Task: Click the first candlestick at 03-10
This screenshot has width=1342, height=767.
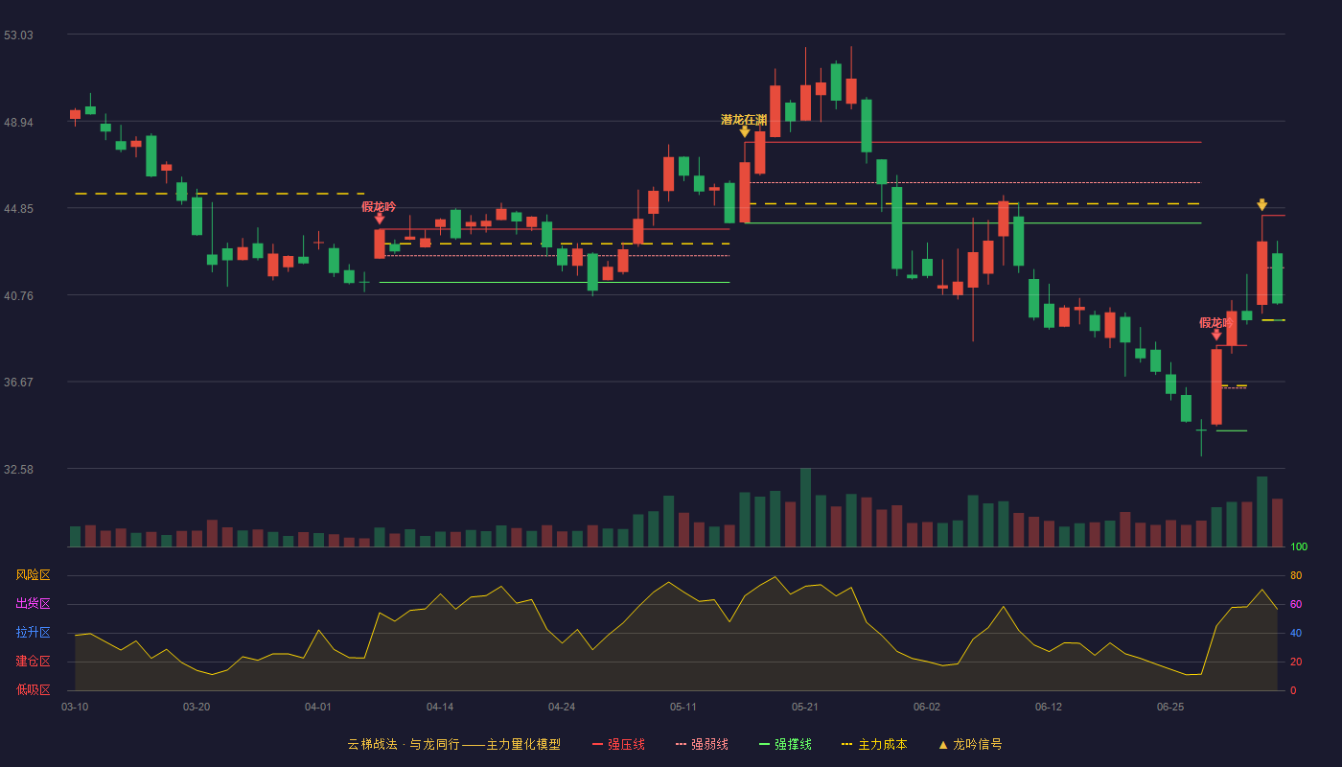Action: (x=75, y=114)
